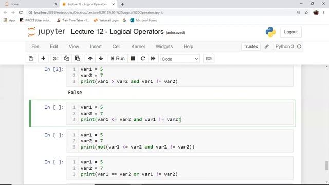This screenshot has height=185, width=329.
Task: Open browser zoom magnifier icon
Action: tap(298, 12)
